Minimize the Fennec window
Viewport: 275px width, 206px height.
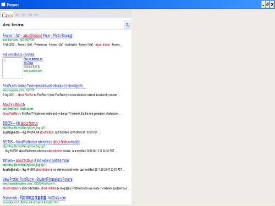(x=263, y=4)
